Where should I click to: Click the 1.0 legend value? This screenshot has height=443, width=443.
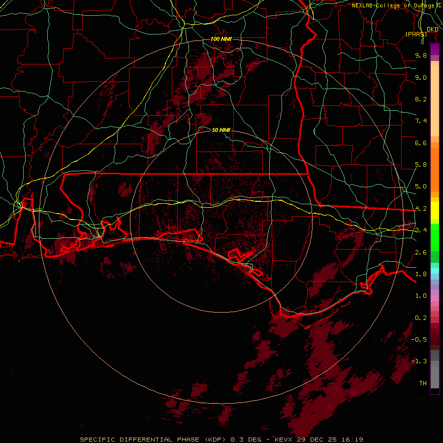pyautogui.click(x=421, y=296)
